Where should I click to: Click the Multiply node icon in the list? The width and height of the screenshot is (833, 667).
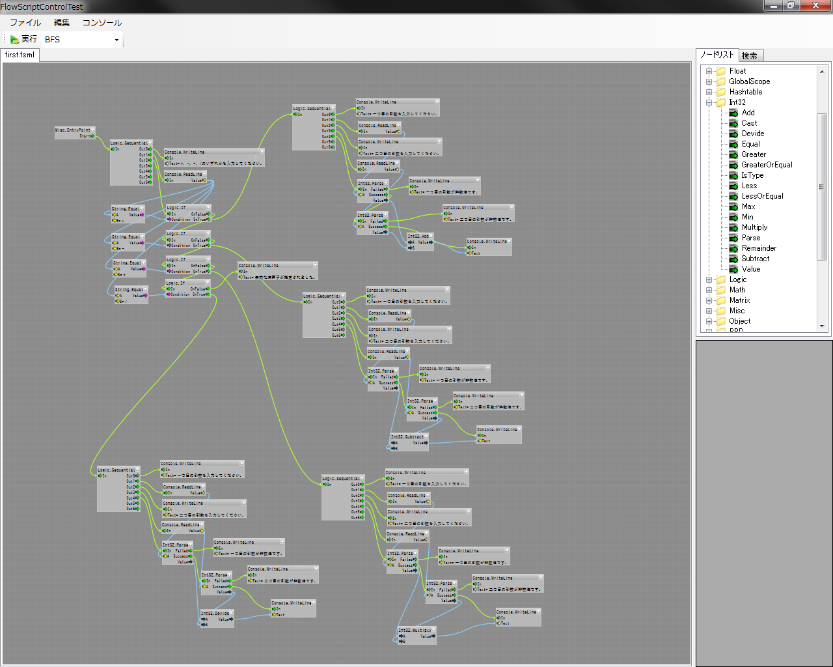coord(733,227)
